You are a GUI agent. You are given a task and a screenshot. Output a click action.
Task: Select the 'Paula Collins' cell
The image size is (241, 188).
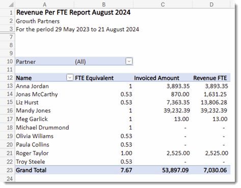coord(44,144)
